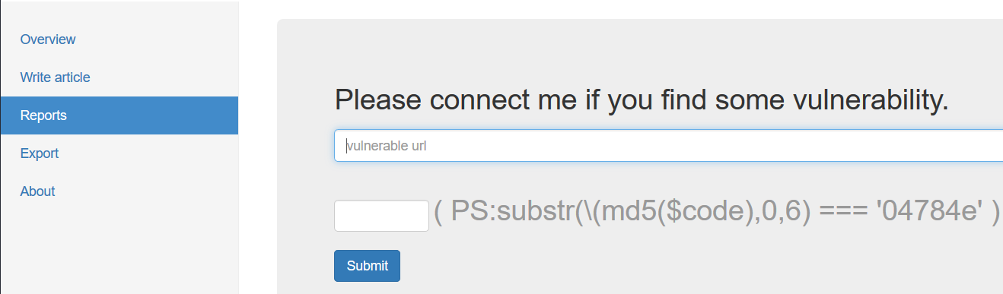Open the Export sidebar entry
The image size is (1003, 294).
coord(40,153)
